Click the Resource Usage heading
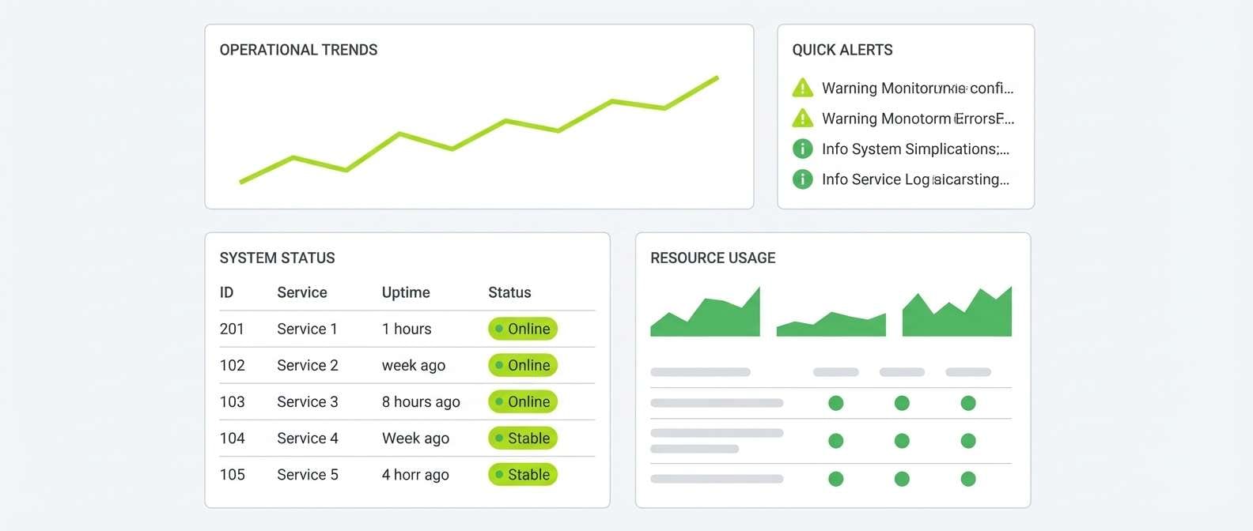Image resolution: width=1253 pixels, height=531 pixels. point(713,258)
